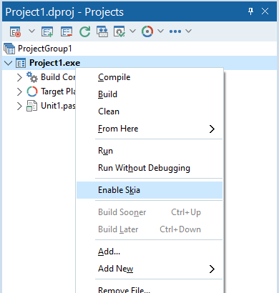Open dropdown arrow next to Activate icon
The height and width of the screenshot is (293, 279).
31,31
